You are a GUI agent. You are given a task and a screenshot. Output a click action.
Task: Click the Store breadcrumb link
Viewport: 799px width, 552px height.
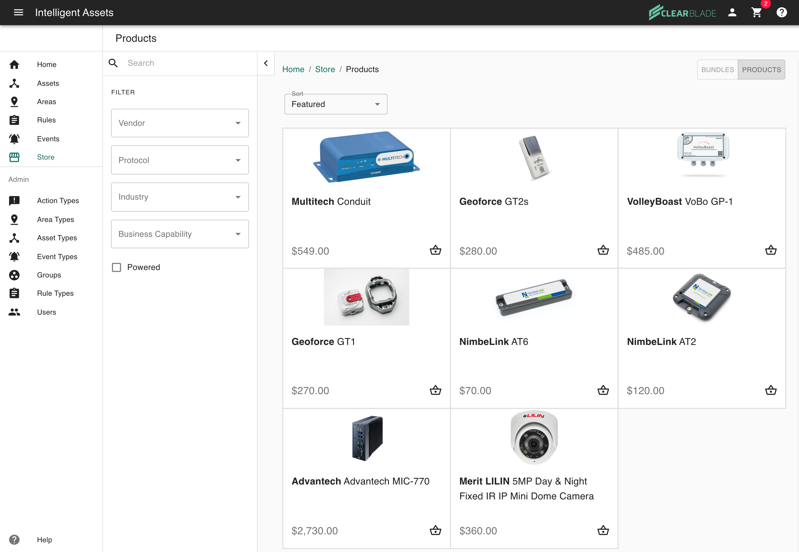click(x=325, y=69)
